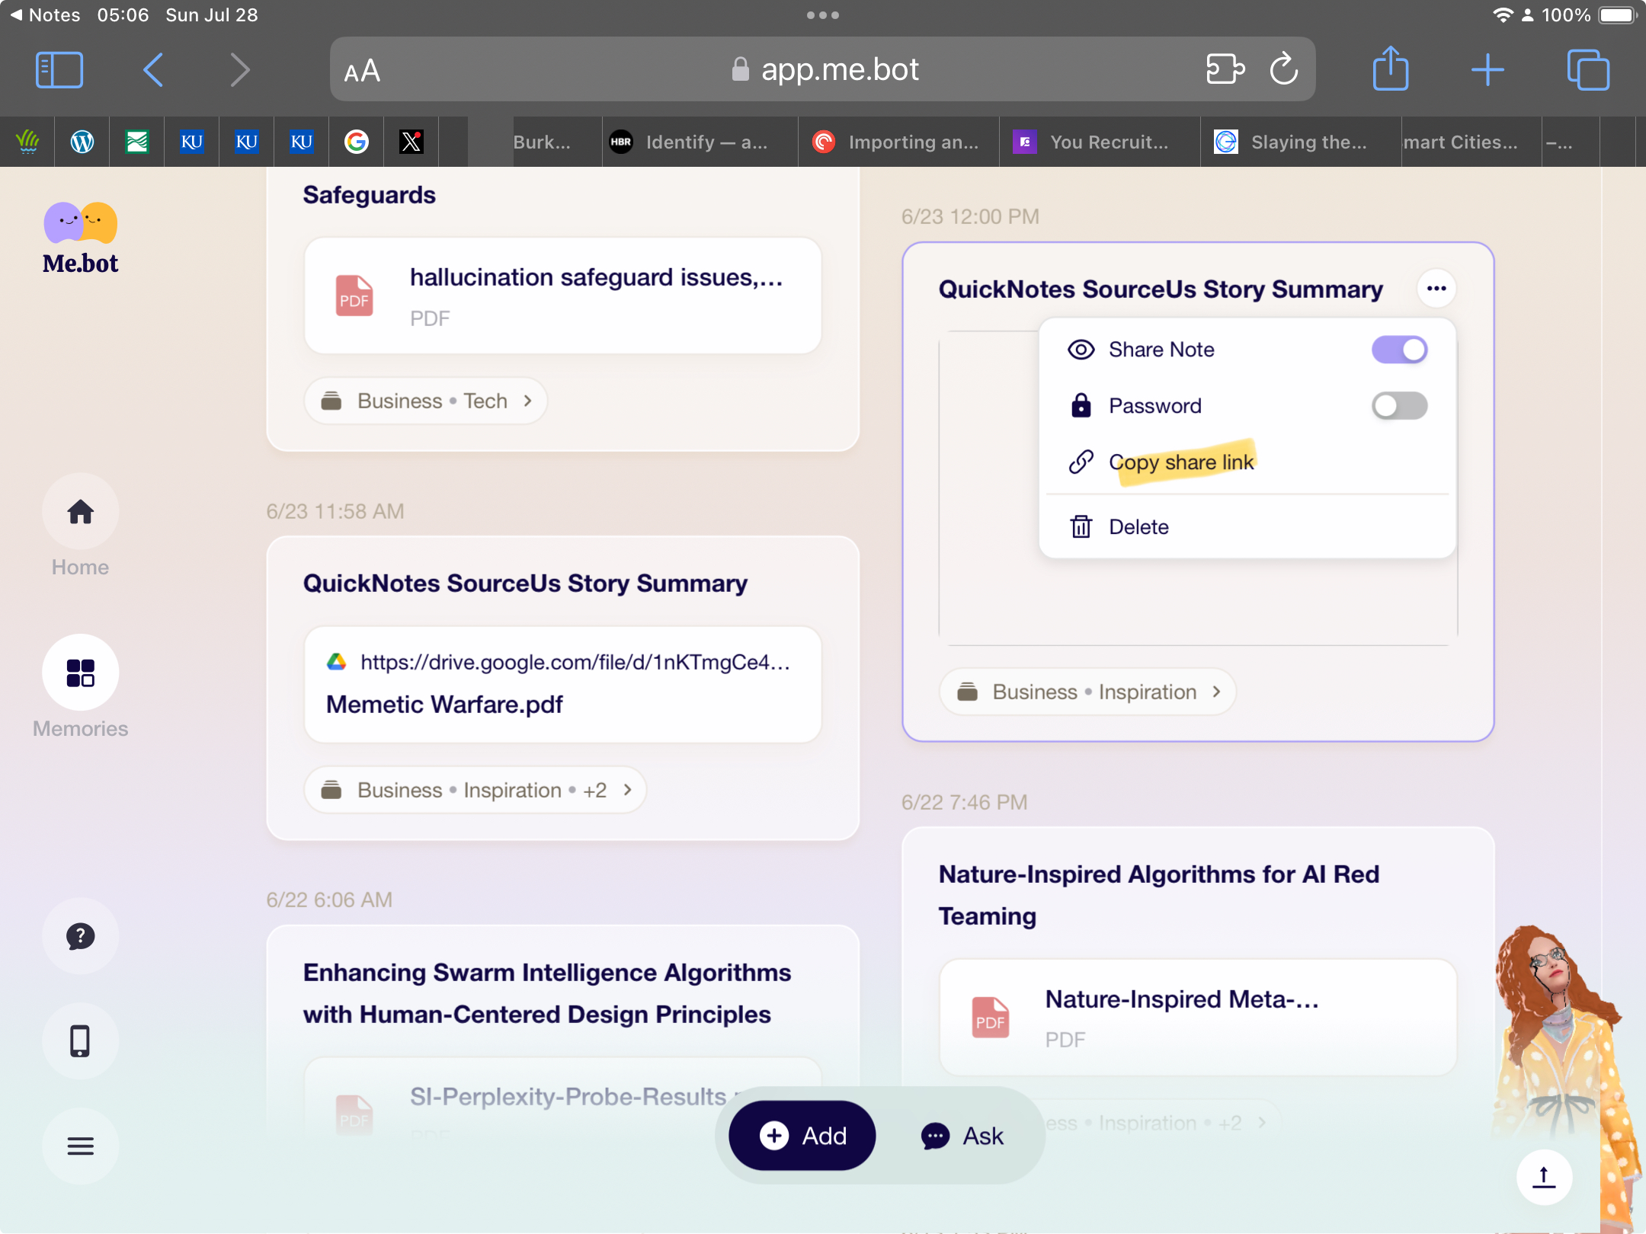Open the Home sidebar icon
1646x1234 pixels.
click(80, 512)
